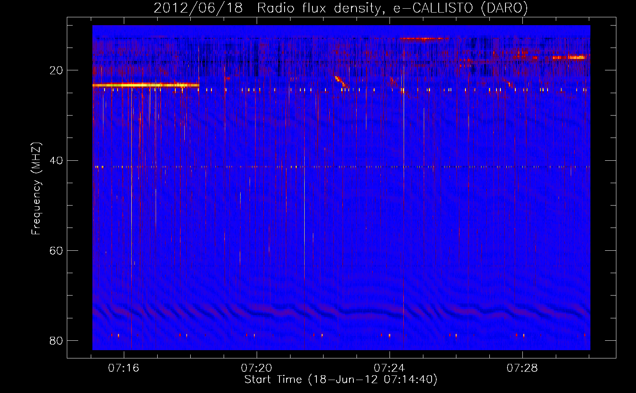Click the plot title "Radio flux density, e-CALLISTO (DARO)"

pyautogui.click(x=392, y=8)
